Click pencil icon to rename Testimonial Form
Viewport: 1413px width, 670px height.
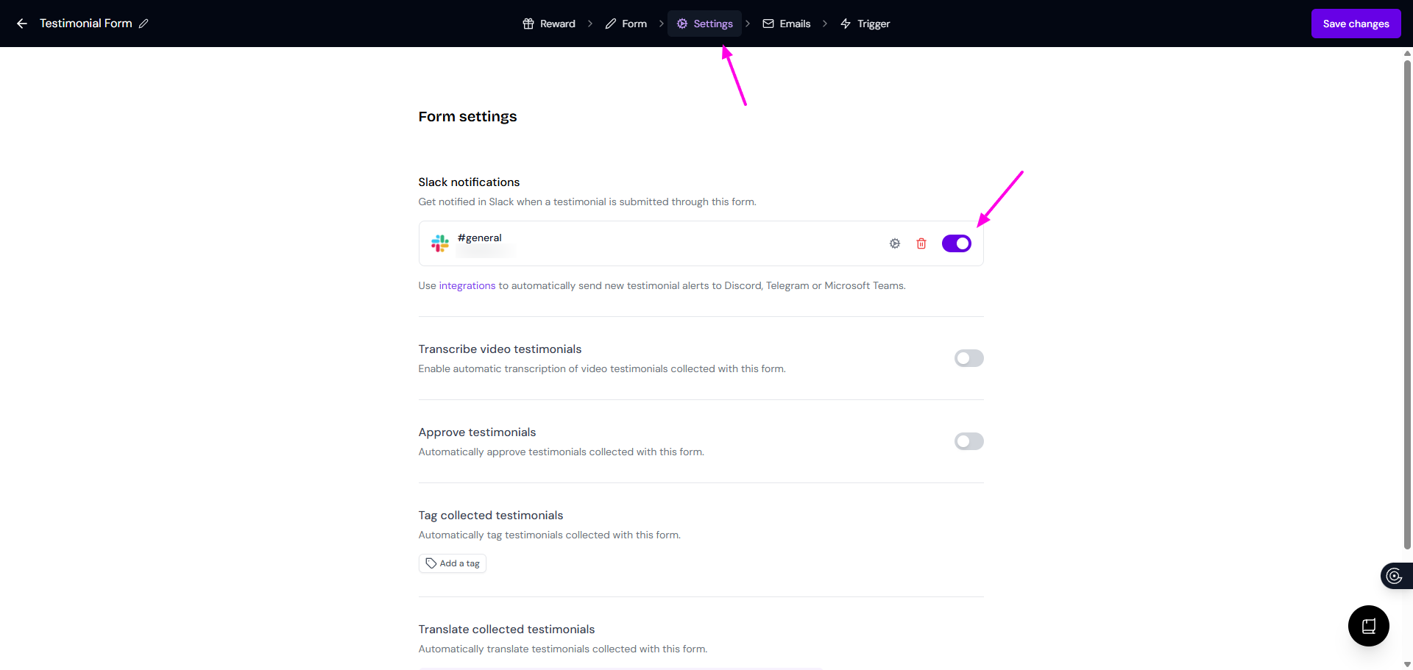pyautogui.click(x=144, y=24)
